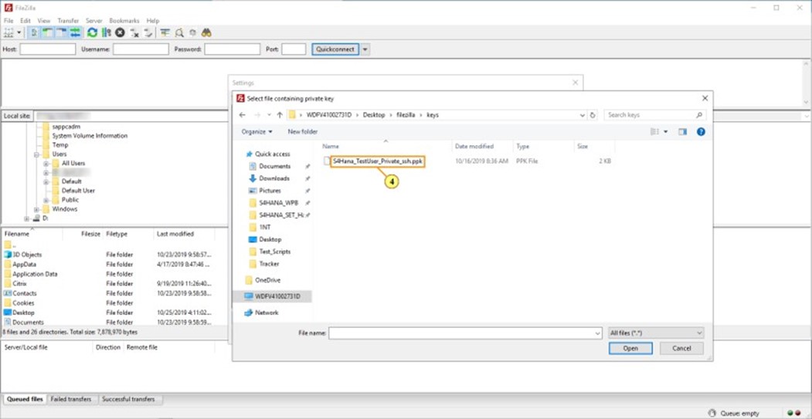Expand the Windows folder tree node
The width and height of the screenshot is (812, 419).
point(36,209)
